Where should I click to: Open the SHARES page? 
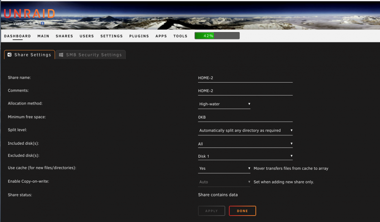coord(64,36)
